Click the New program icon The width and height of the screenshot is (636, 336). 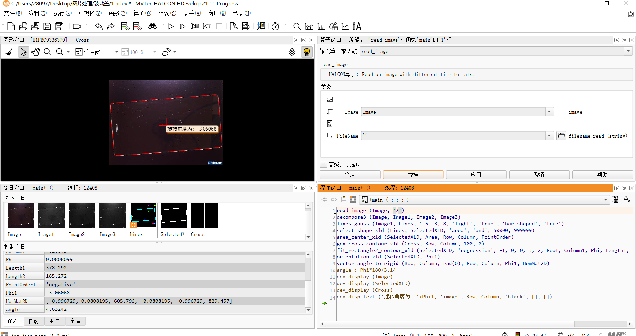pyautogui.click(x=11, y=26)
